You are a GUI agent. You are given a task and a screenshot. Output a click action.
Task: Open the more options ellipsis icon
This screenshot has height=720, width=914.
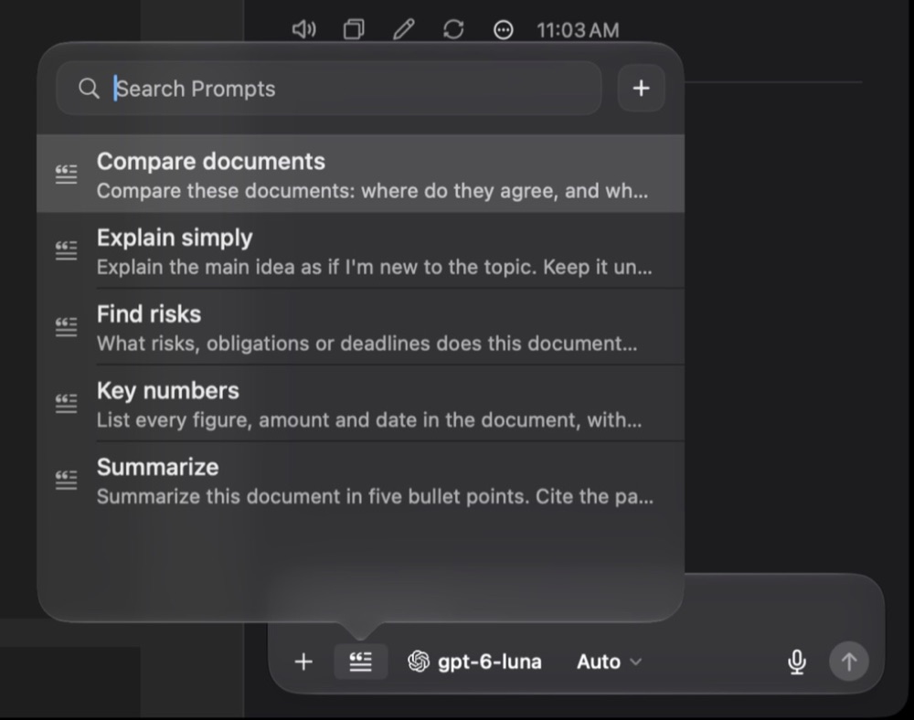coord(503,30)
